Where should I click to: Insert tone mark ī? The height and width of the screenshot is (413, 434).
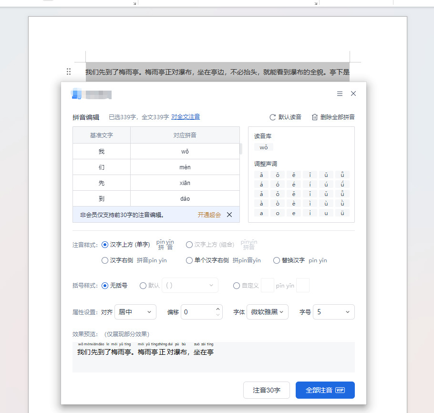coord(310,175)
